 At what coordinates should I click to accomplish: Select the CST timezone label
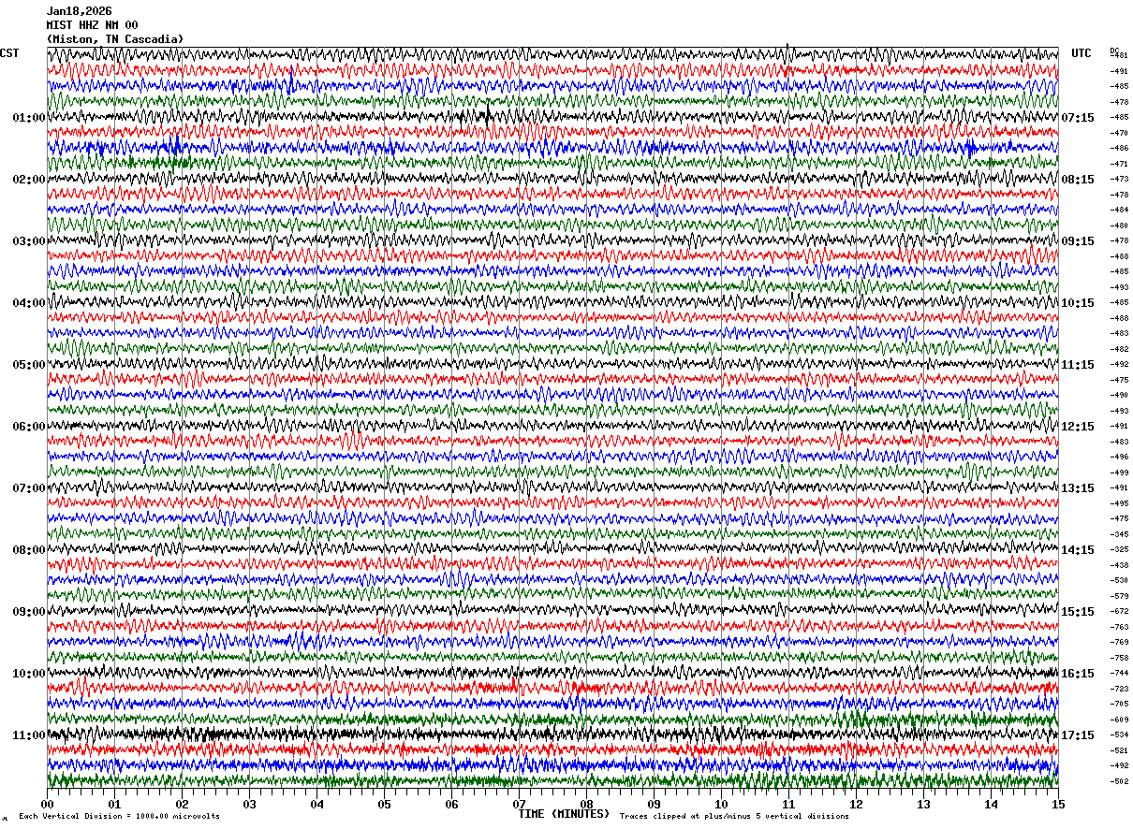pyautogui.click(x=9, y=53)
